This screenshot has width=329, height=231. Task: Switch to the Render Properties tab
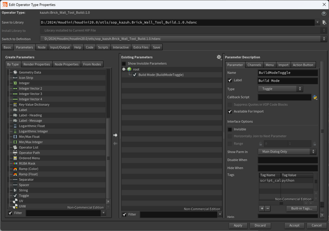37,64
